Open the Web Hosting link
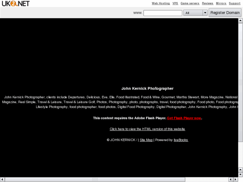 pyautogui.click(x=161, y=3)
